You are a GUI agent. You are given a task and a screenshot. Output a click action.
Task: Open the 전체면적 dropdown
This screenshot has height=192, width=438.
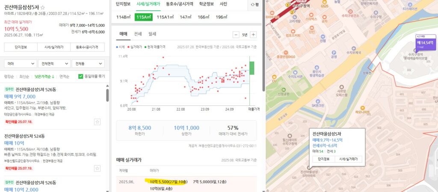pyautogui.click(x=54, y=64)
